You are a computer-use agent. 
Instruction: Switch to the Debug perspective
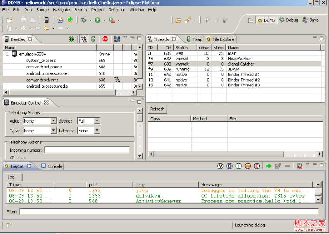(x=289, y=20)
